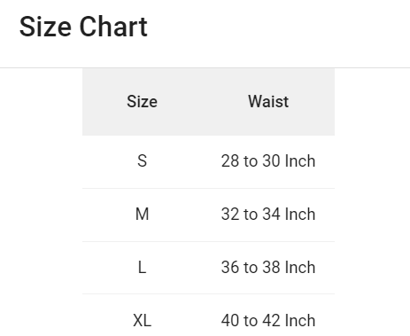Click the number 42 in XL row
Viewport: 410px width, 336px height.
tap(271, 320)
